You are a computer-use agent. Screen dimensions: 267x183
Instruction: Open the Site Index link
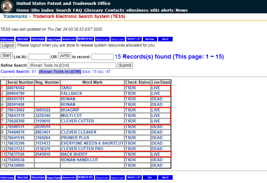pyautogui.click(x=42, y=10)
